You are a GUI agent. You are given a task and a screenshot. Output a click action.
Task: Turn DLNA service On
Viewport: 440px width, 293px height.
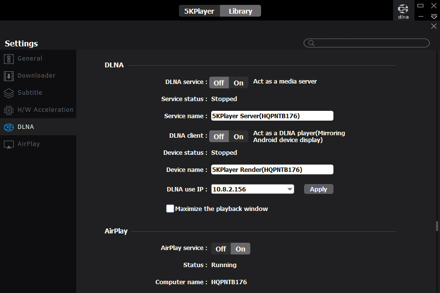click(239, 83)
